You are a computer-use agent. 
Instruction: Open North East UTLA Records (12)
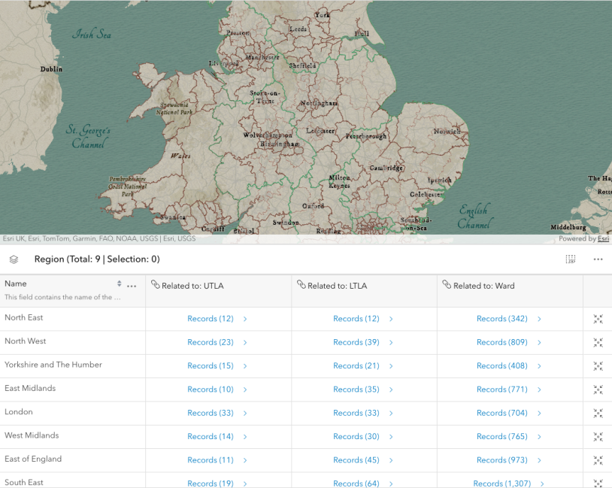tap(211, 319)
